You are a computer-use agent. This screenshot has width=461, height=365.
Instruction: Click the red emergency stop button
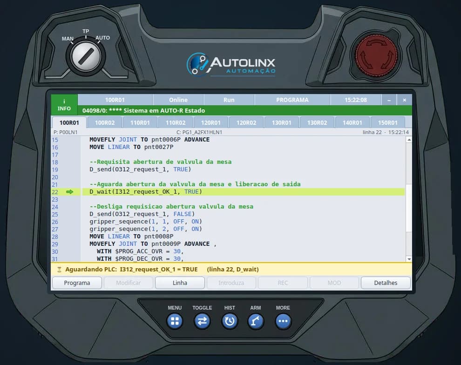point(376,55)
